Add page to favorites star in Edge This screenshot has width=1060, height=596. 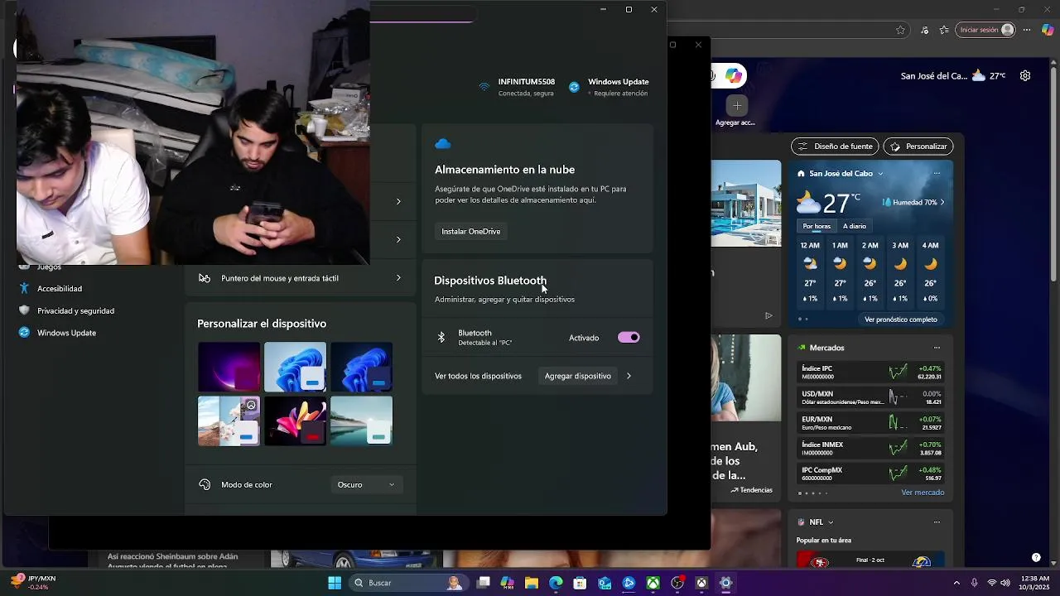[x=900, y=30]
